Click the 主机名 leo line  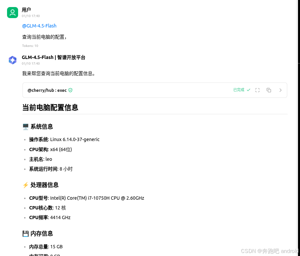coord(41,159)
